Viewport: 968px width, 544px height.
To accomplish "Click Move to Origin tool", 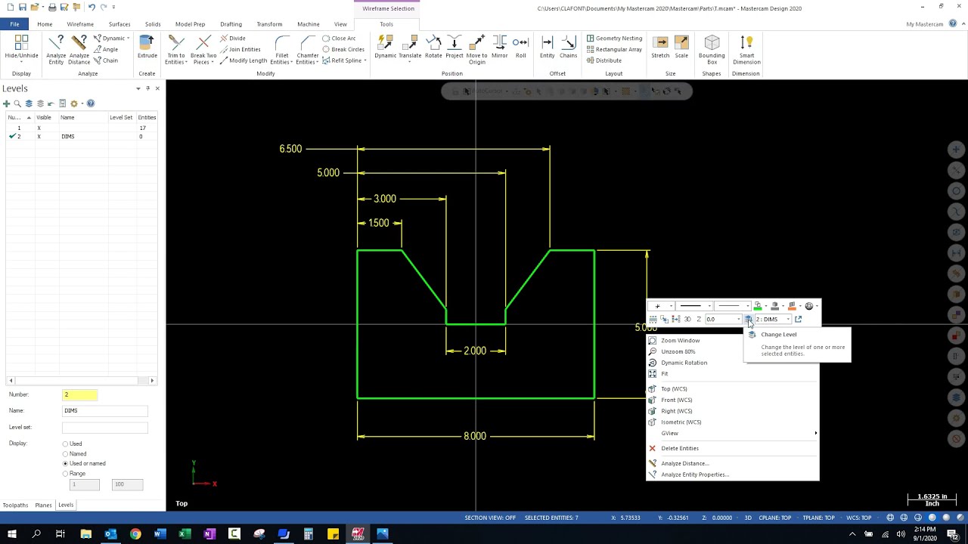I will pos(476,49).
